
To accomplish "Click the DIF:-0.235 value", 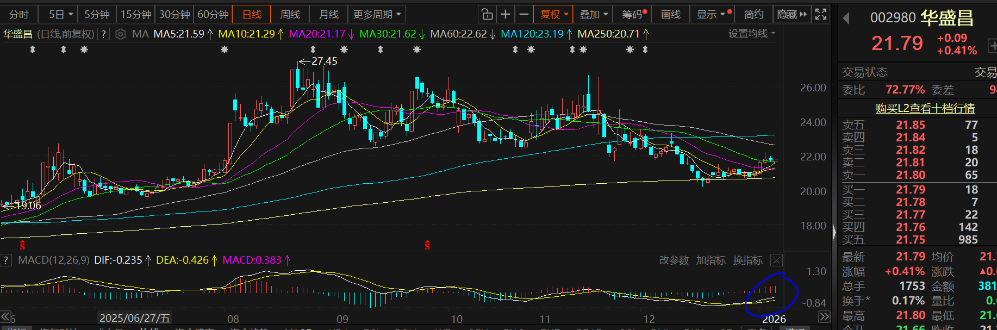I will (x=118, y=260).
